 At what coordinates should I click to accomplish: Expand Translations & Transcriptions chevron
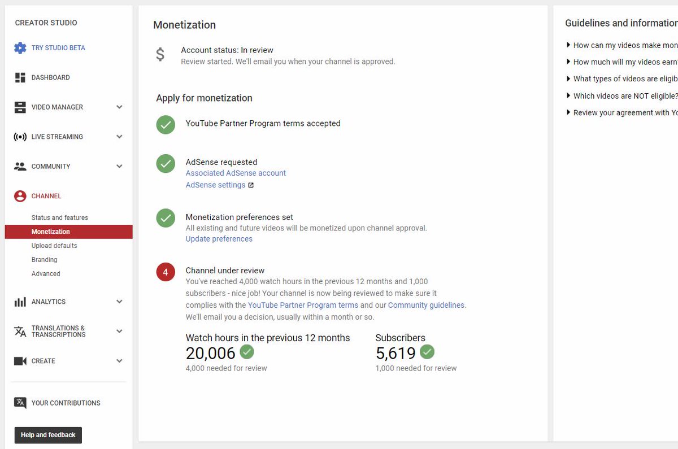click(119, 332)
